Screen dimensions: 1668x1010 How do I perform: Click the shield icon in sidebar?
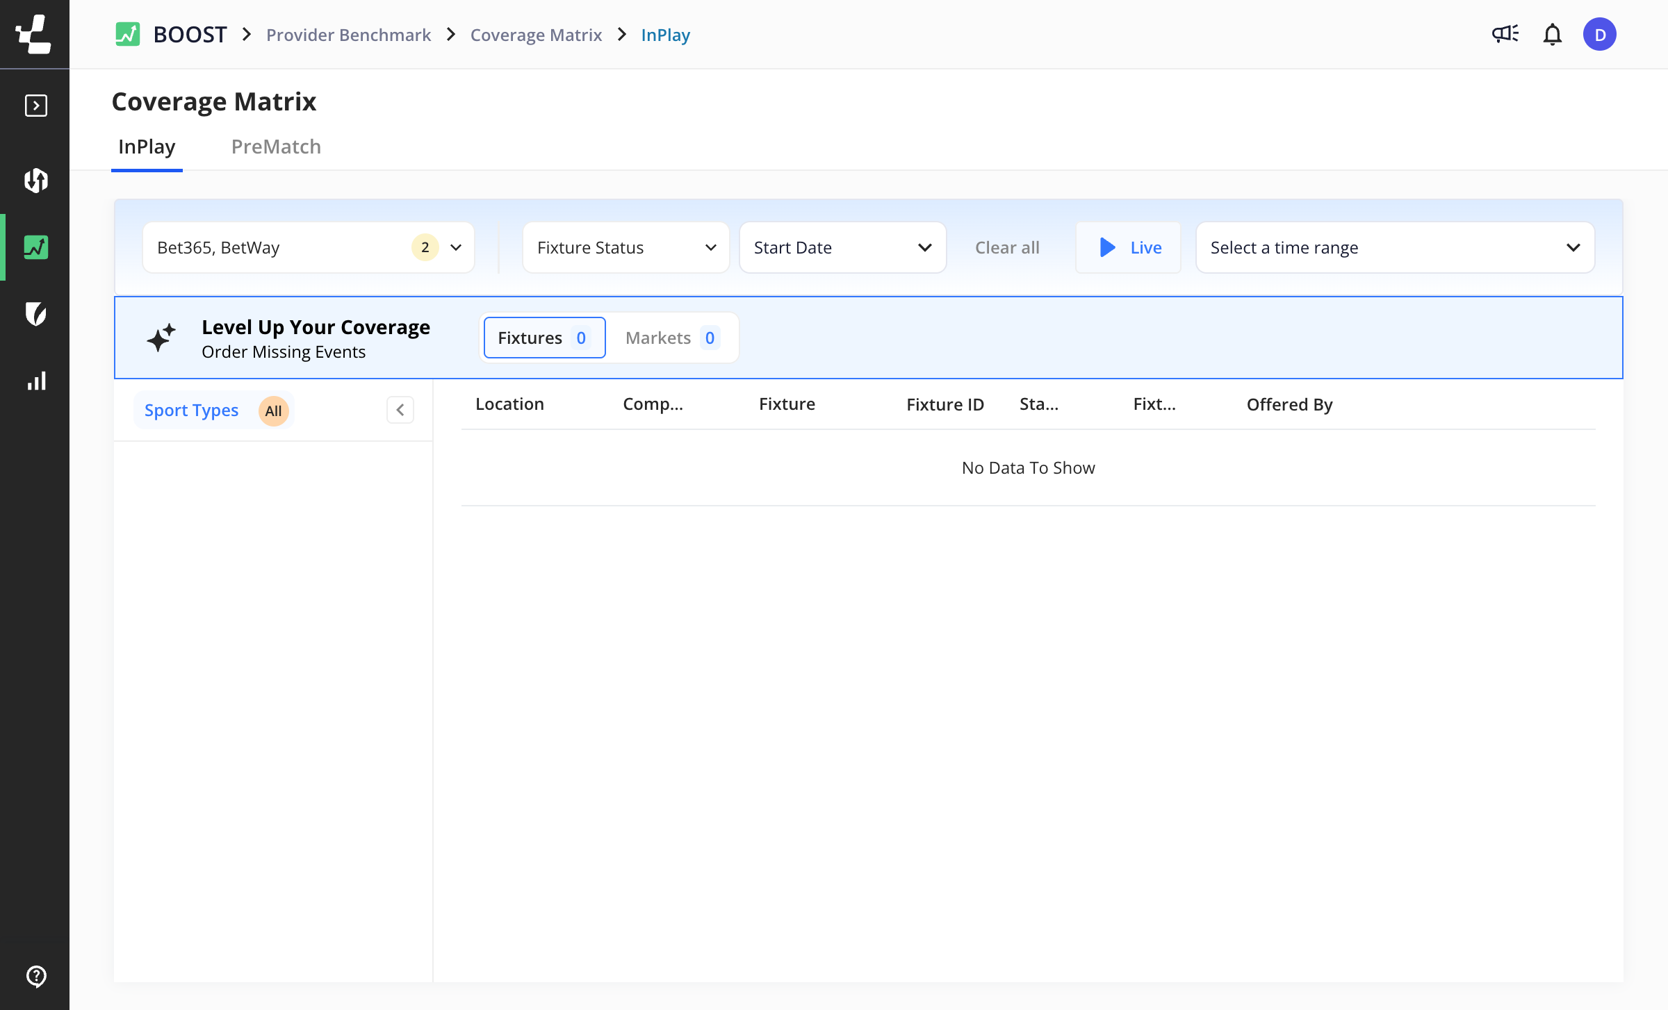click(35, 314)
